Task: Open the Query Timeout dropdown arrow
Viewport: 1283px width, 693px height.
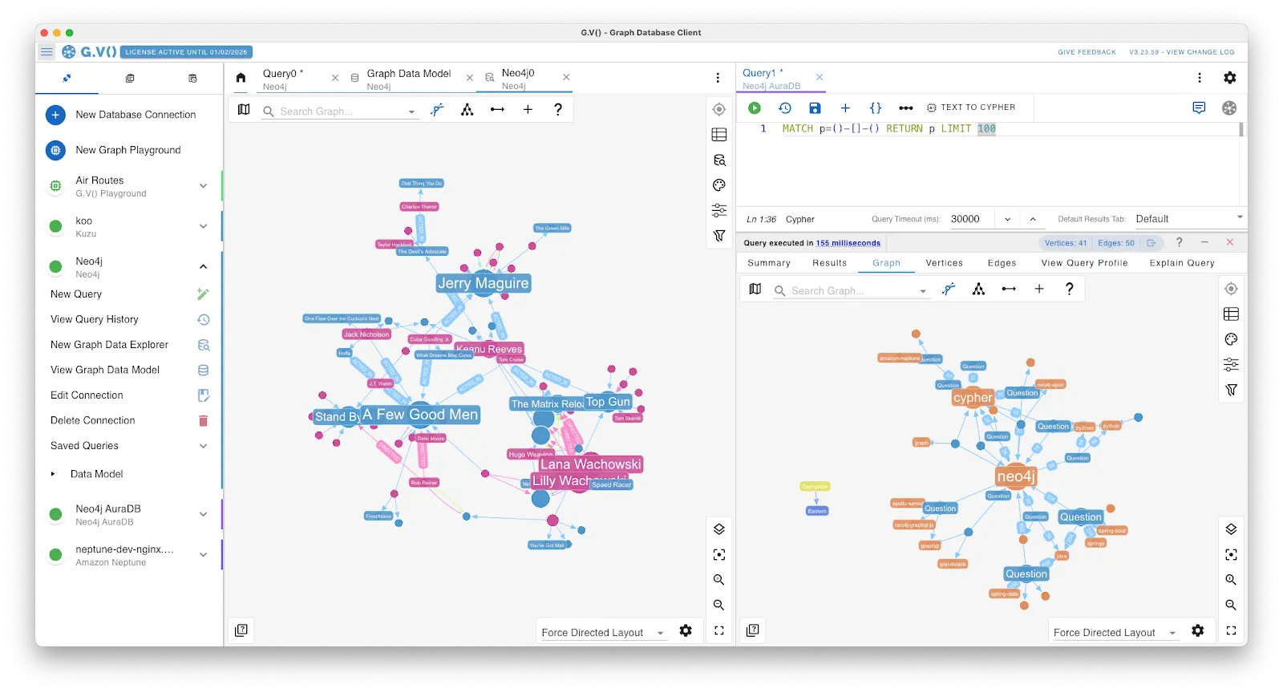Action: tap(1007, 219)
